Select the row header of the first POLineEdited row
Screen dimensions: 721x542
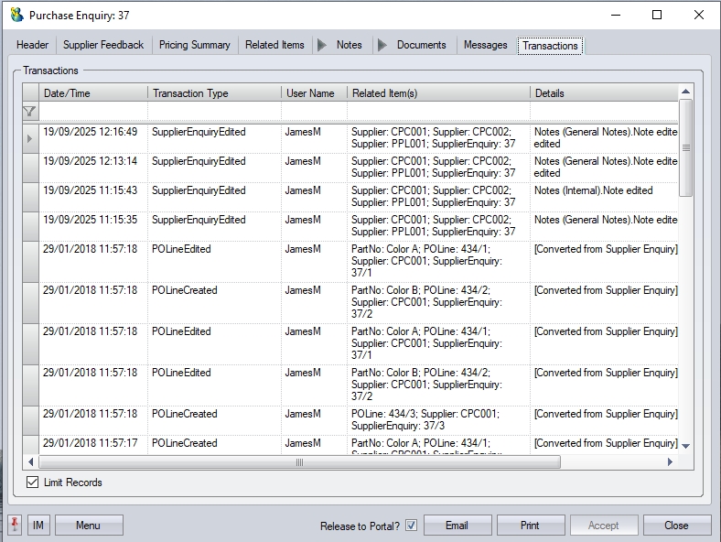click(x=30, y=262)
